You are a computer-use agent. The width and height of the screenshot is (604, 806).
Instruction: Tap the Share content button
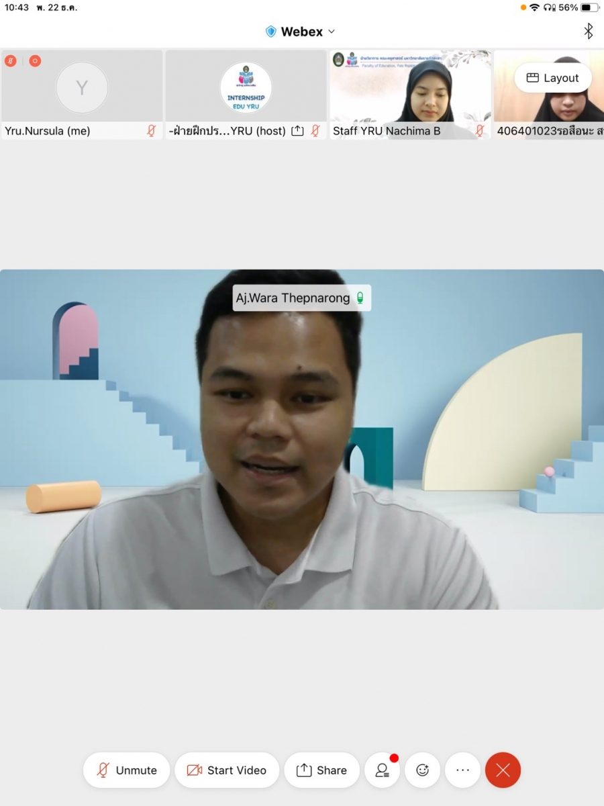(321, 770)
